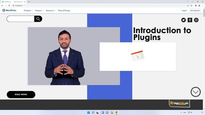Open the Chat taskbar icon
Screen dimensions: 205x115
[107, 112]
